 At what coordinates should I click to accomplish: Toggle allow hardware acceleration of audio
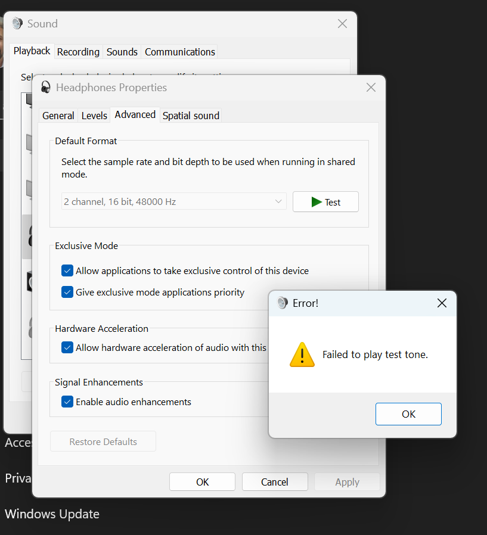click(67, 347)
